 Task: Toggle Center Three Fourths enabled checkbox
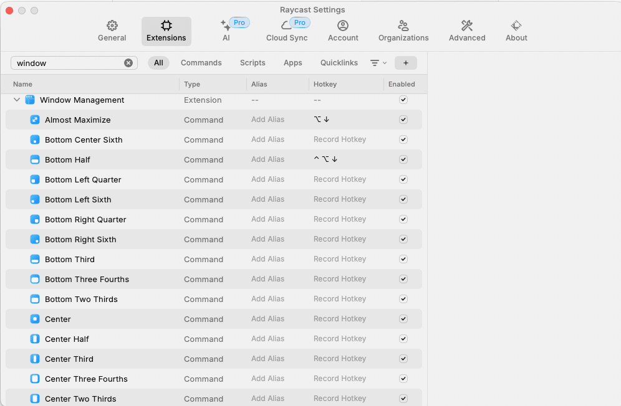403,379
